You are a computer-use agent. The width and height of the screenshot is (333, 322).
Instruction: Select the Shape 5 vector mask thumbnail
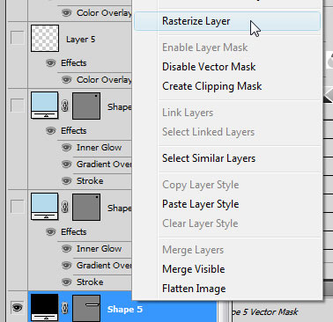click(x=86, y=308)
